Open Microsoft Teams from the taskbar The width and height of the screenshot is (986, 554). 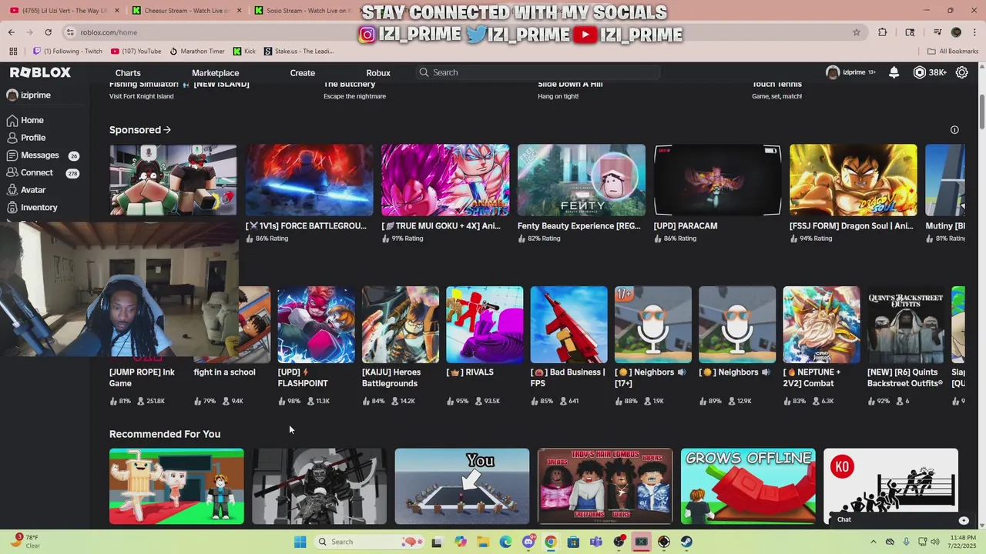click(596, 542)
